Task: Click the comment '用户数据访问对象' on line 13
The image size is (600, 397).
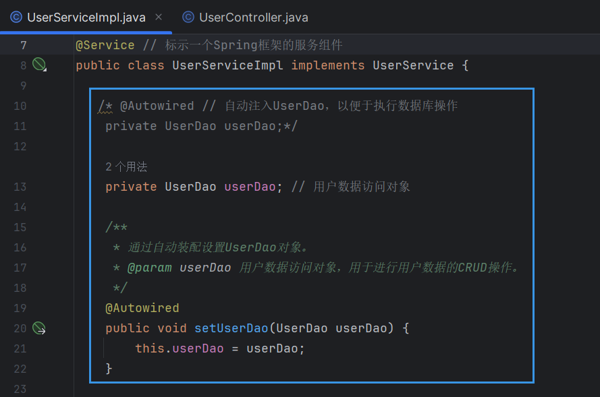Action: pyautogui.click(x=362, y=187)
